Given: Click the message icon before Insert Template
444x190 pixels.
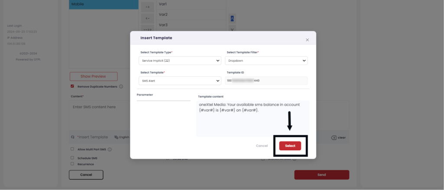Looking at the screenshot, I should 73,137.
